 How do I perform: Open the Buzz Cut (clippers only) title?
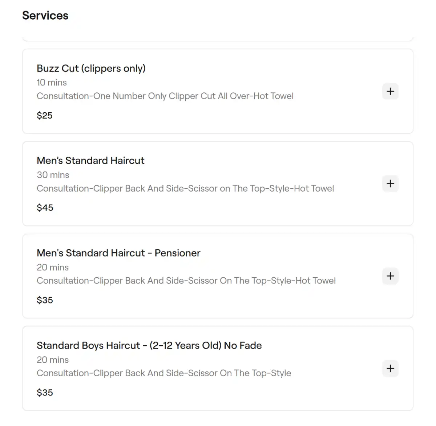91,68
